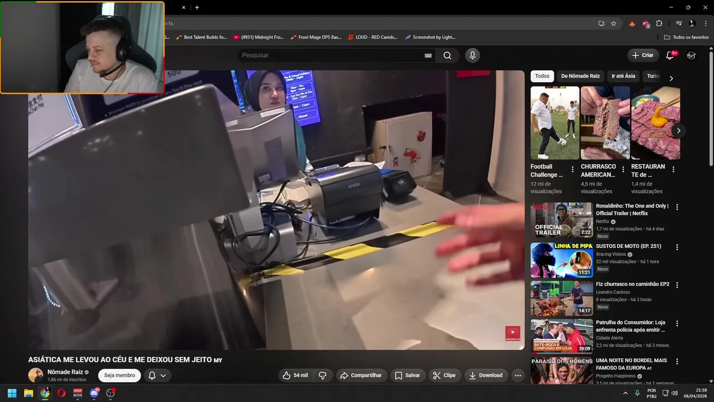Viewport: 714px width, 402px height.
Task: Show next shorts with arrow
Action: pos(678,131)
